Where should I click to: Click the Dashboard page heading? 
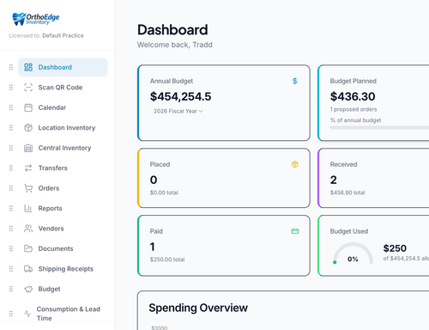[x=172, y=30]
